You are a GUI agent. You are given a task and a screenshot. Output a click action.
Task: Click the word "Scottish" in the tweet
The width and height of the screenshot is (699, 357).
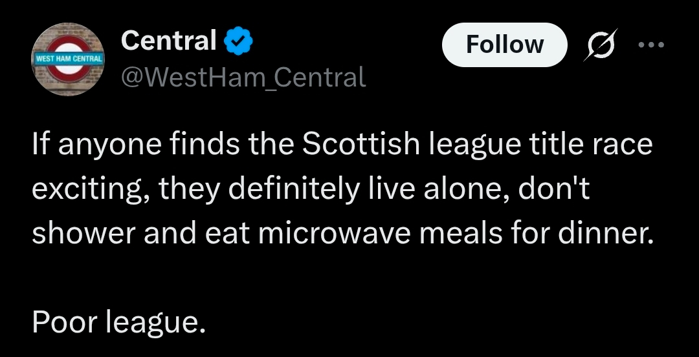point(360,146)
